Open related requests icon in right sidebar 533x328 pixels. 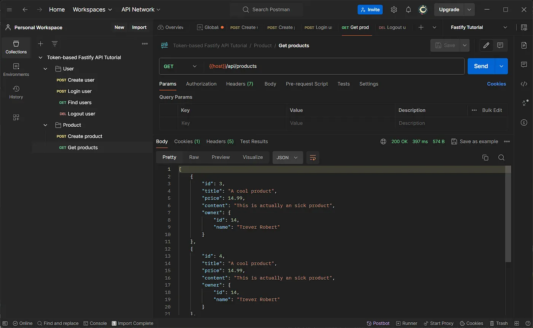tap(524, 103)
